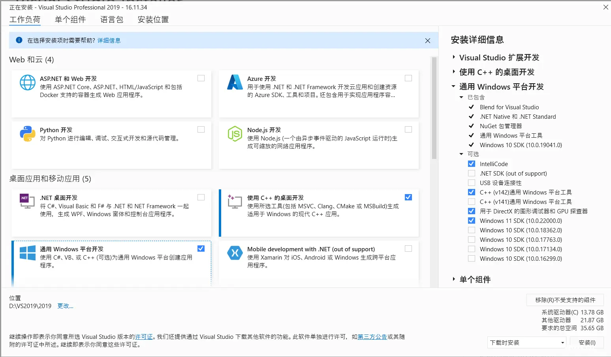
Task: Click the ASP.NET and Web development globe icon
Action: [28, 82]
